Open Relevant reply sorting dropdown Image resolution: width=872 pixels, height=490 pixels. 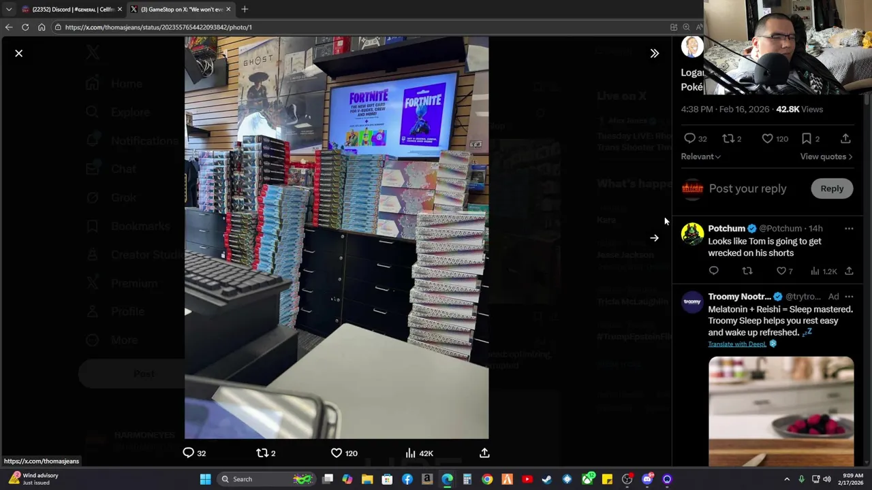pyautogui.click(x=700, y=157)
